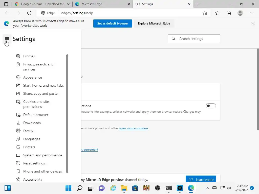Click the settings sidebar scrollbar
This screenshot has width=259, height=194.
(67, 113)
